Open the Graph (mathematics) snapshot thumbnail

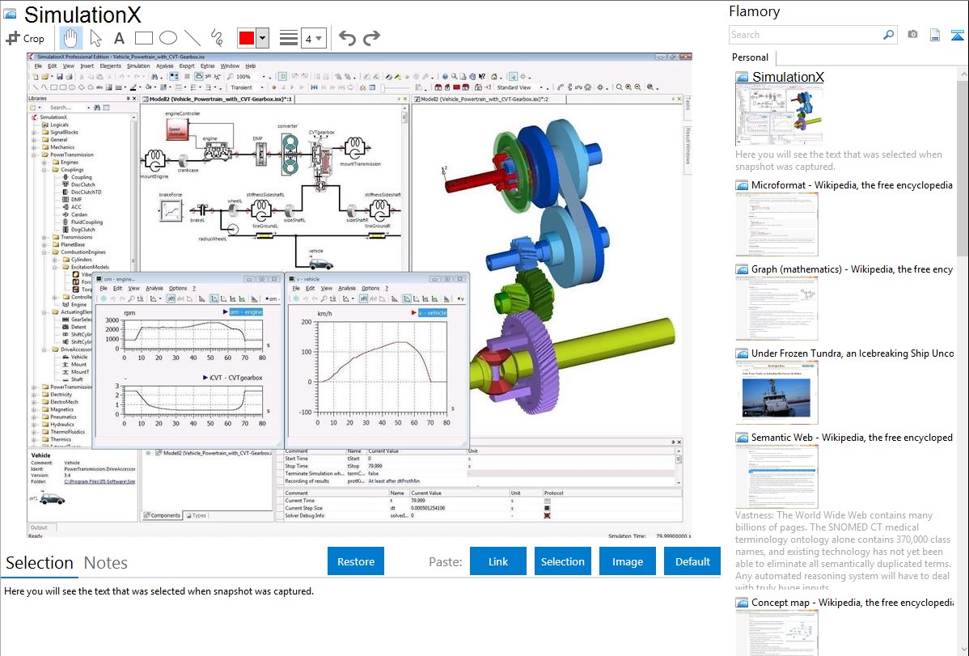776,308
